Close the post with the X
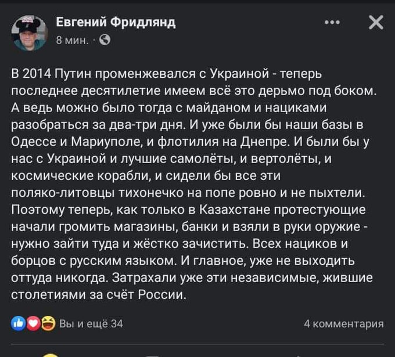The height and width of the screenshot is (357, 395). click(376, 23)
